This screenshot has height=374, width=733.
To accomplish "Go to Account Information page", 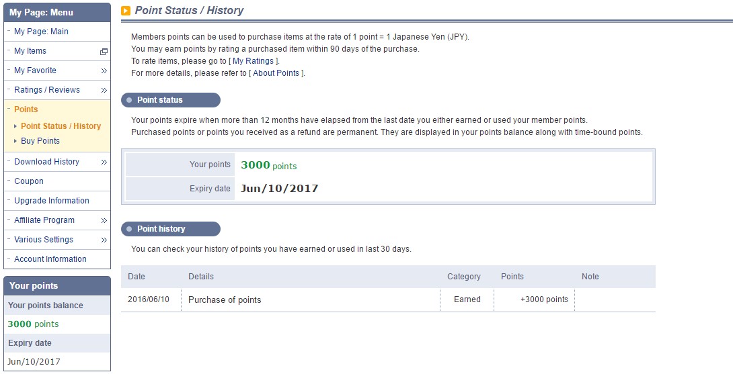I will coord(50,259).
